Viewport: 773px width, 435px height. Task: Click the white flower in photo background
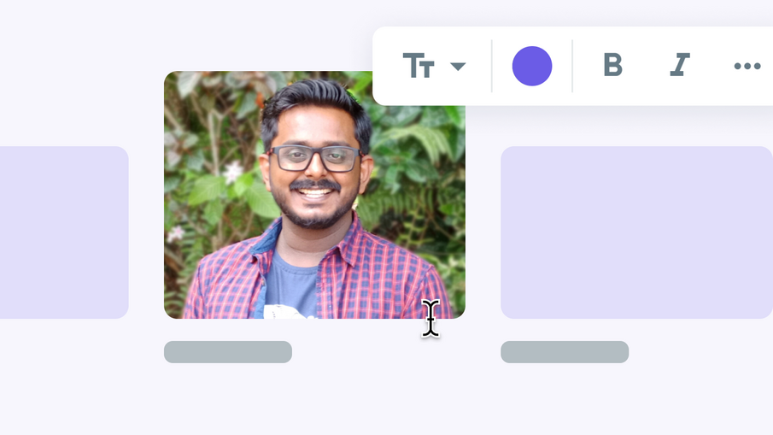click(232, 173)
